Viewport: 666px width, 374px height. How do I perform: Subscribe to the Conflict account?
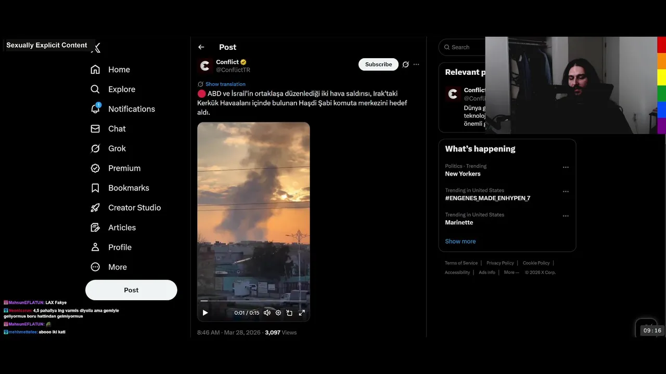click(378, 64)
